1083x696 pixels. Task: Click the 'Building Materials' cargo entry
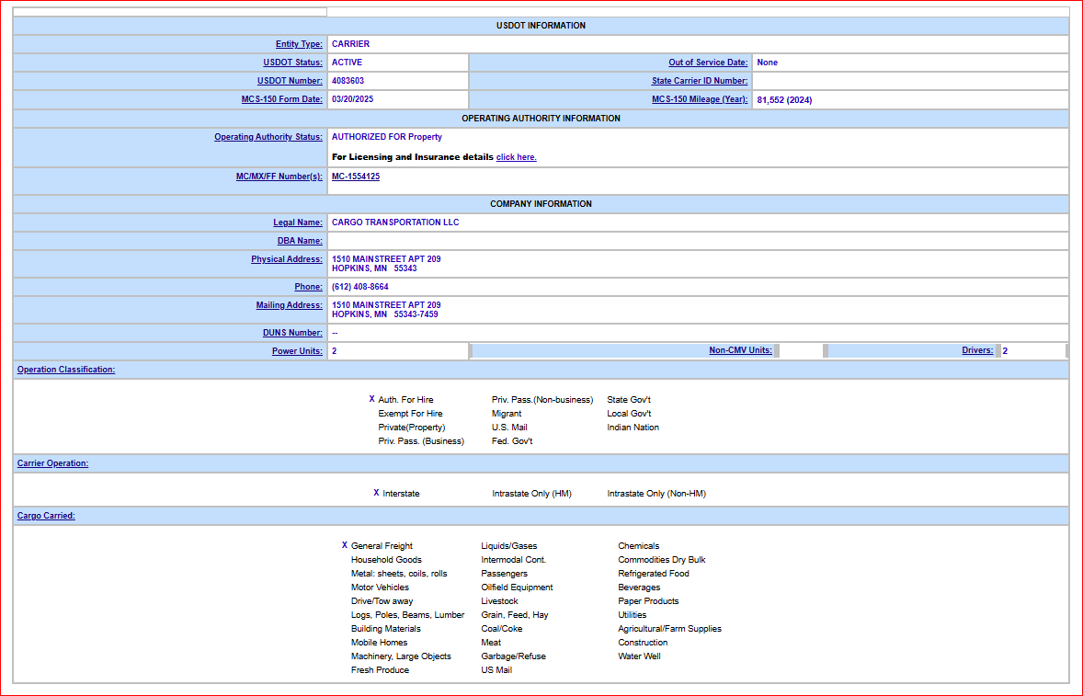pos(385,629)
